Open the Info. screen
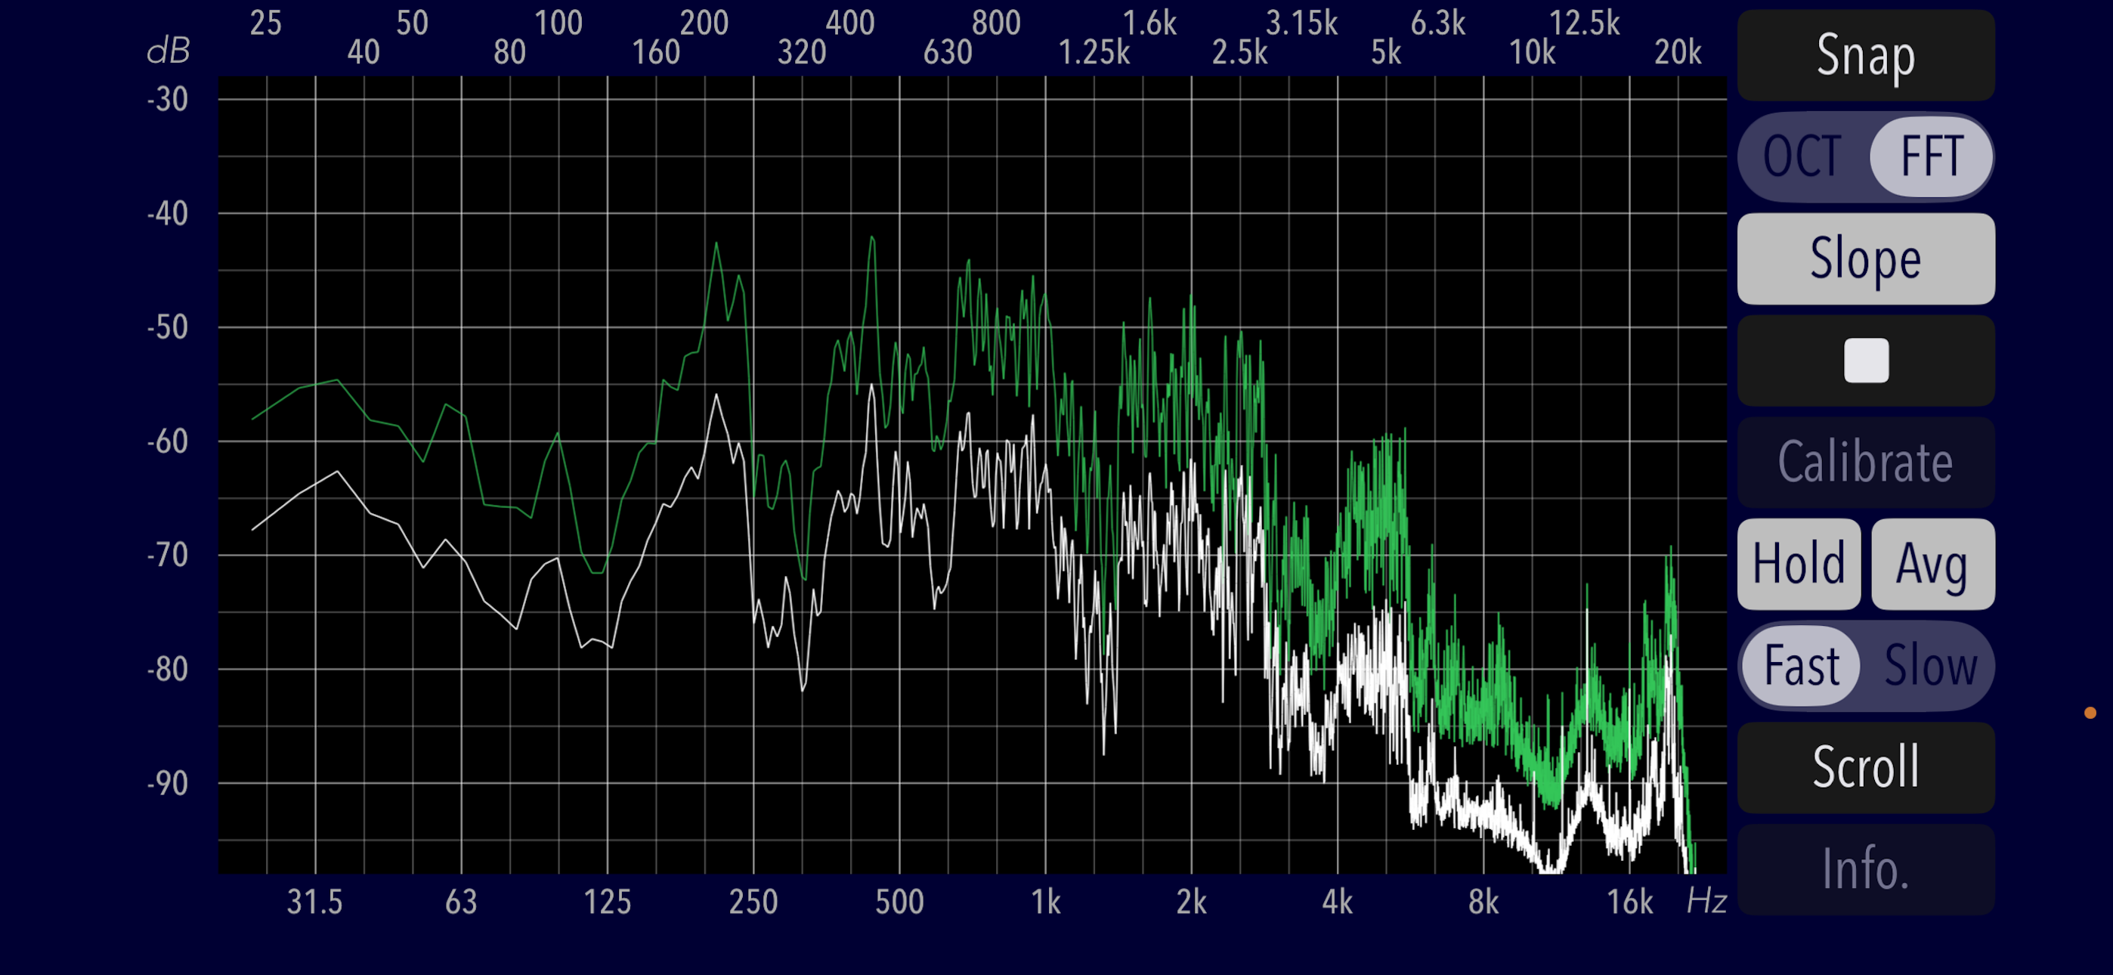This screenshot has width=2113, height=975. 1865,869
